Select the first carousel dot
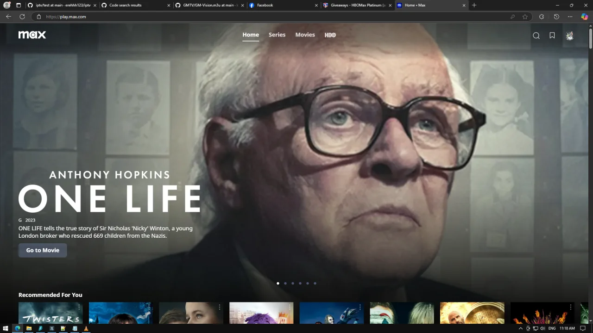 [278, 283]
